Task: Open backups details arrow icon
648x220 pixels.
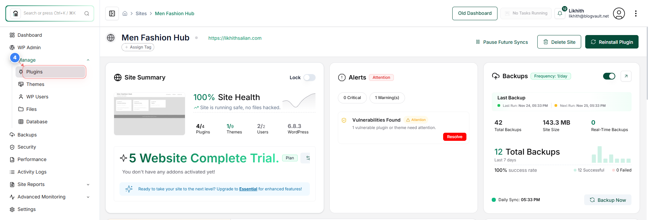Action: tap(626, 76)
